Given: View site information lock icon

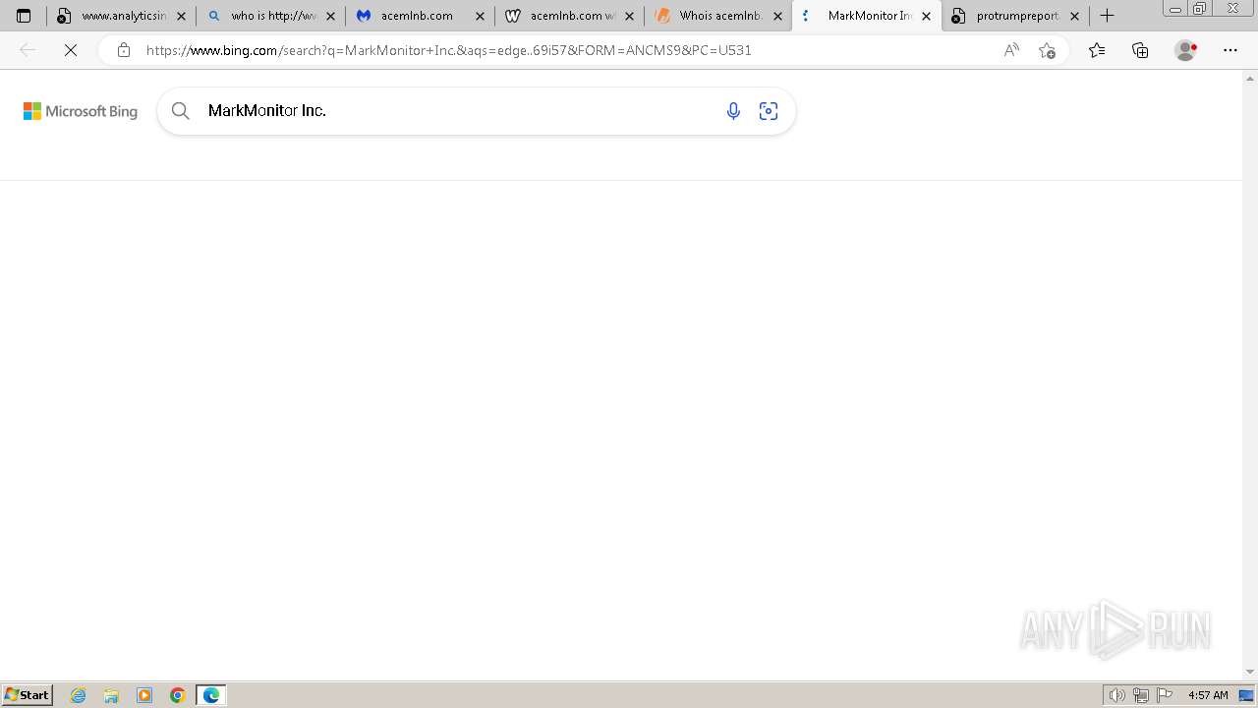Looking at the screenshot, I should pos(123,50).
